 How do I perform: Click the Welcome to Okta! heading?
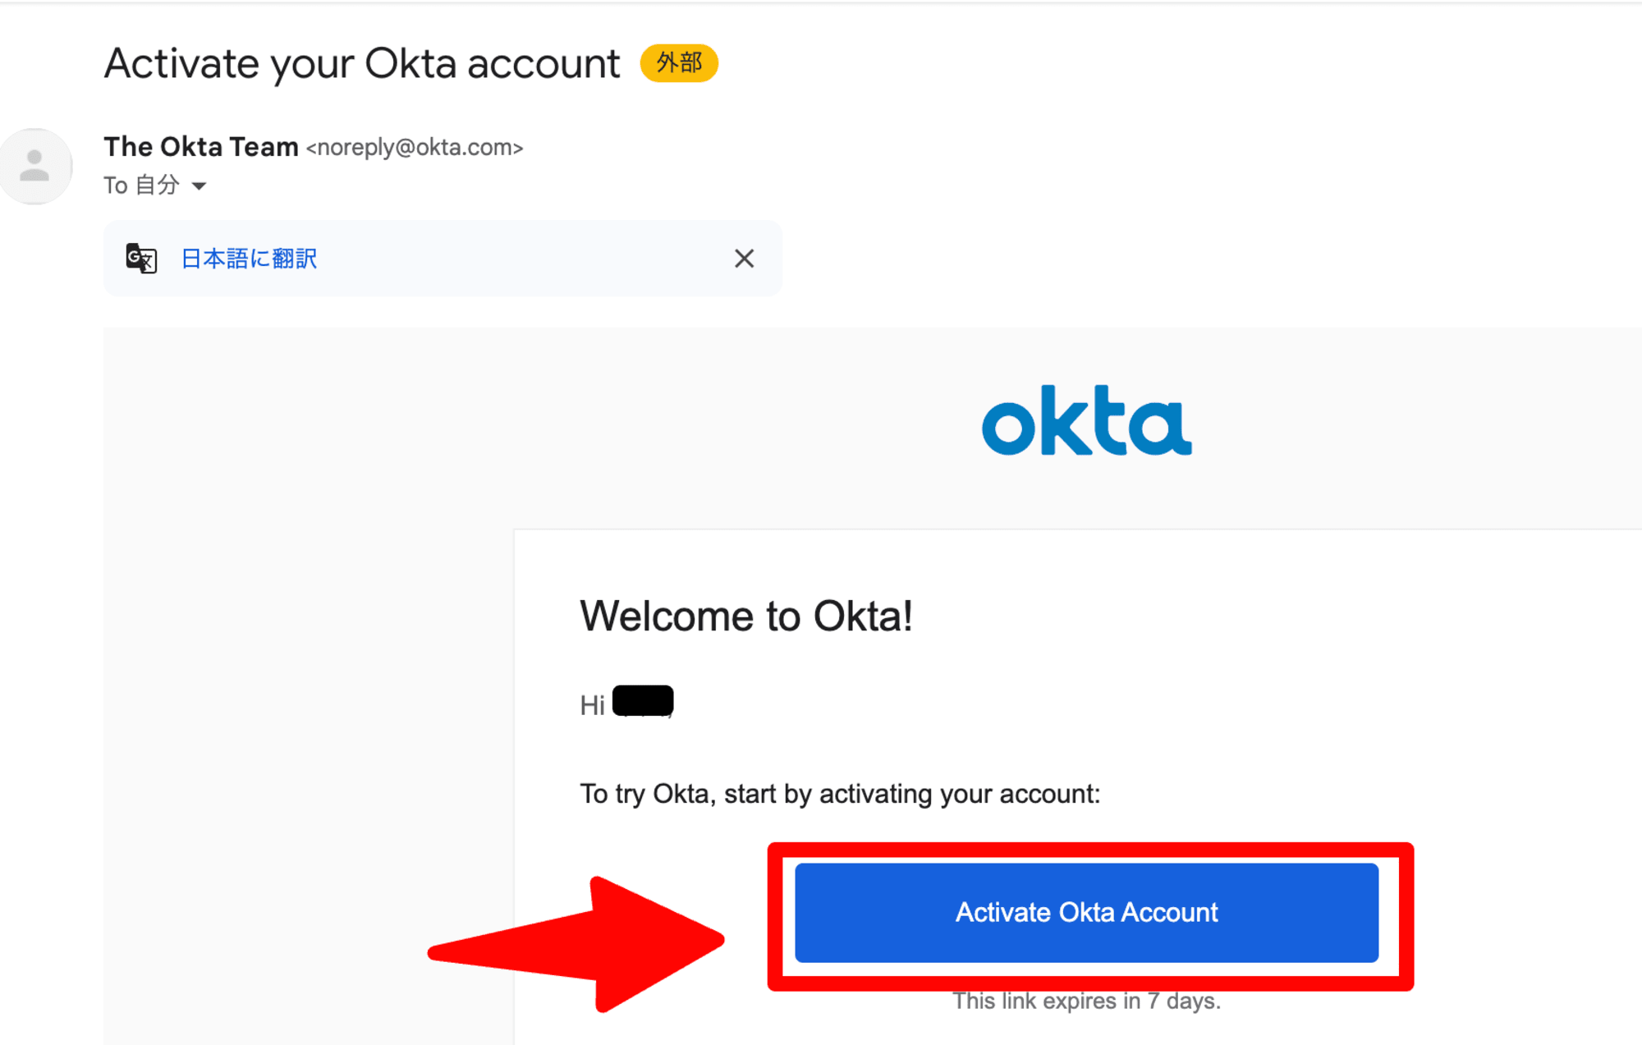[746, 616]
